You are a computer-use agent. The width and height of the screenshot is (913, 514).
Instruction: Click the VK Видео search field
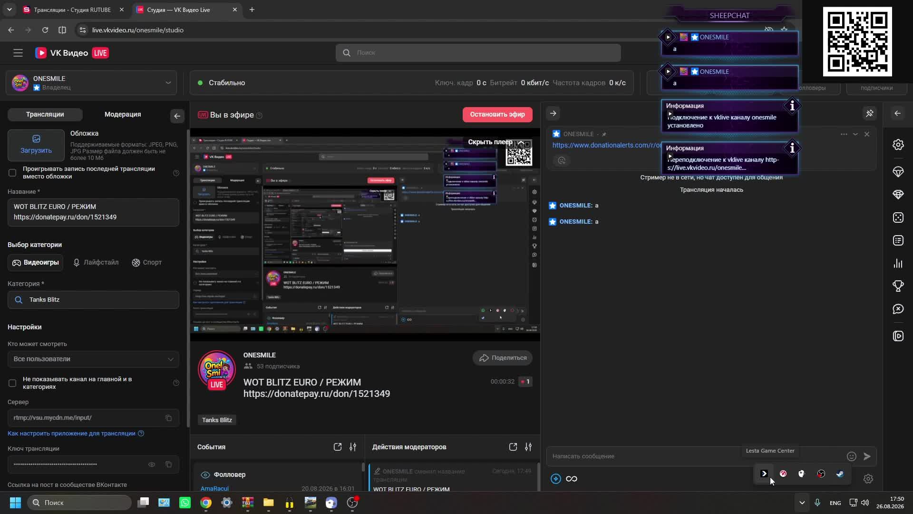[478, 53]
